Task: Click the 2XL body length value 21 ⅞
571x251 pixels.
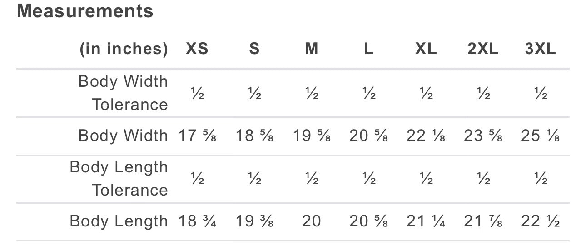Action: click(483, 221)
